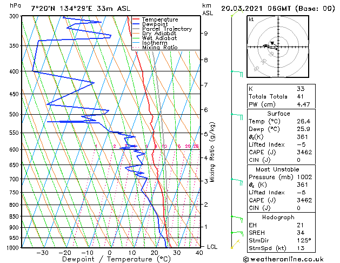This screenshot has width=340, height=263.
Task: Click the 40 temperature axis label
Action: coord(199,253)
